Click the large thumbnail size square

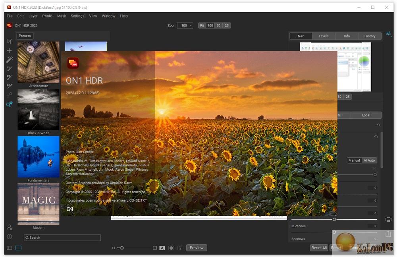pyautogui.click(x=155, y=248)
